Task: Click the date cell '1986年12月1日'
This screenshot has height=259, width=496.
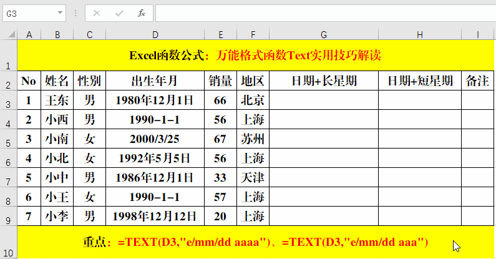Action: pyautogui.click(x=155, y=177)
